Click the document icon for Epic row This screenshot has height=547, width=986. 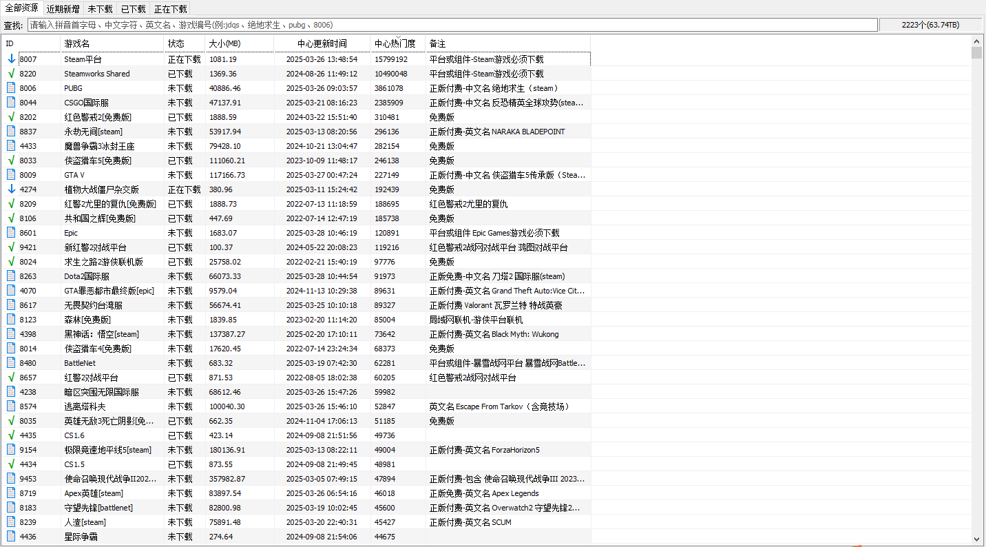[x=11, y=233]
